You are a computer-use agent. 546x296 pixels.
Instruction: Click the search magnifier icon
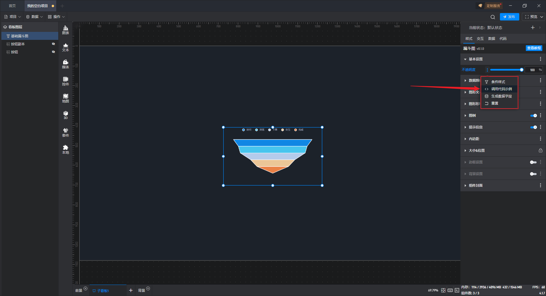click(493, 17)
